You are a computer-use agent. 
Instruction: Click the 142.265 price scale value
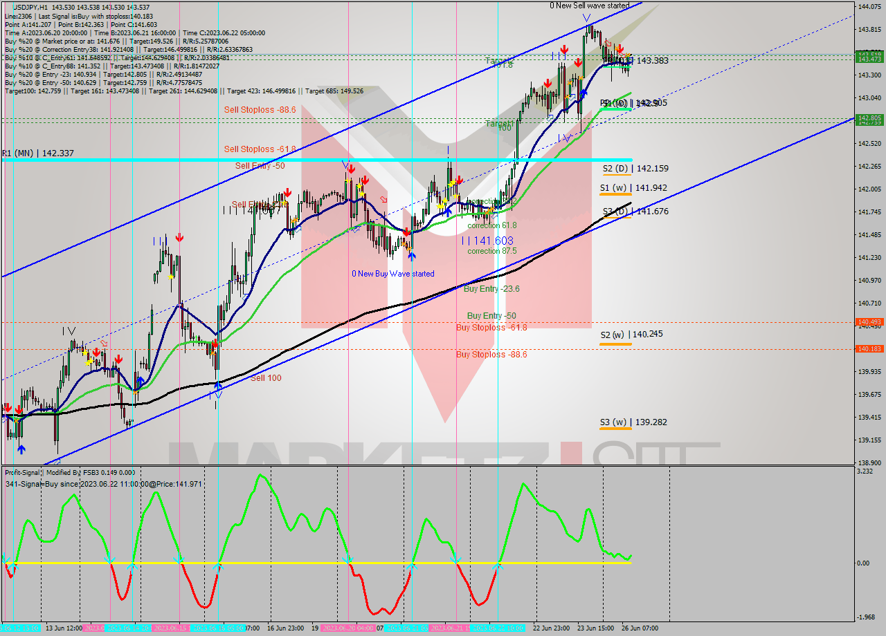click(869, 166)
